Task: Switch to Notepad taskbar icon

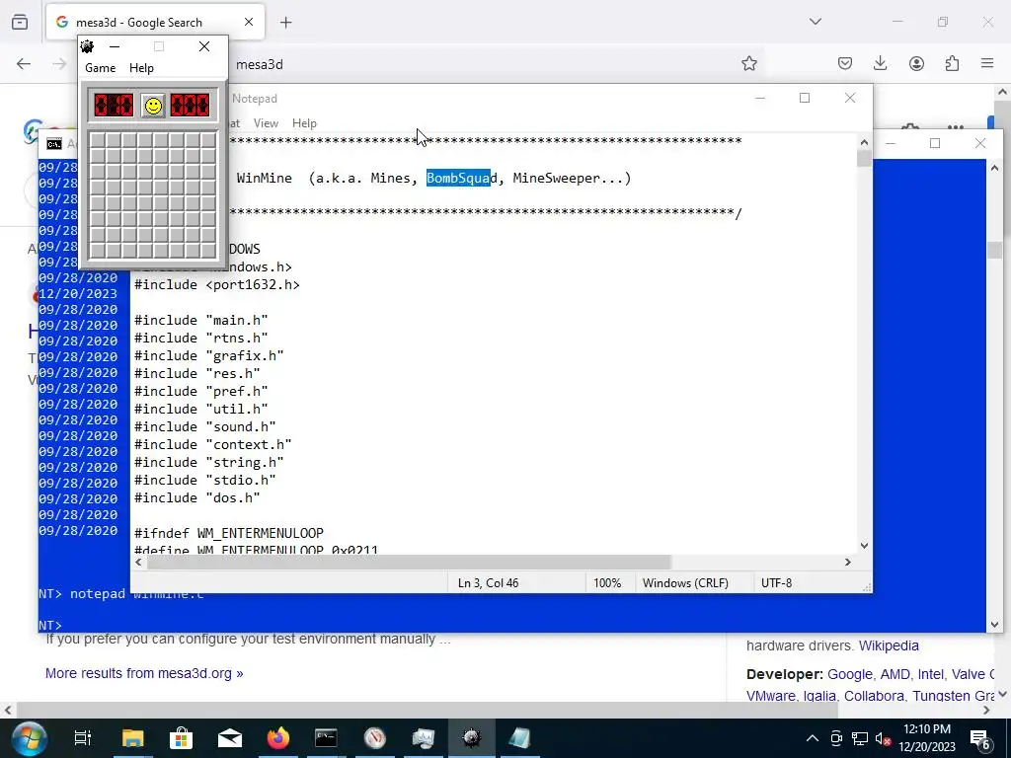Action: pyautogui.click(x=519, y=738)
